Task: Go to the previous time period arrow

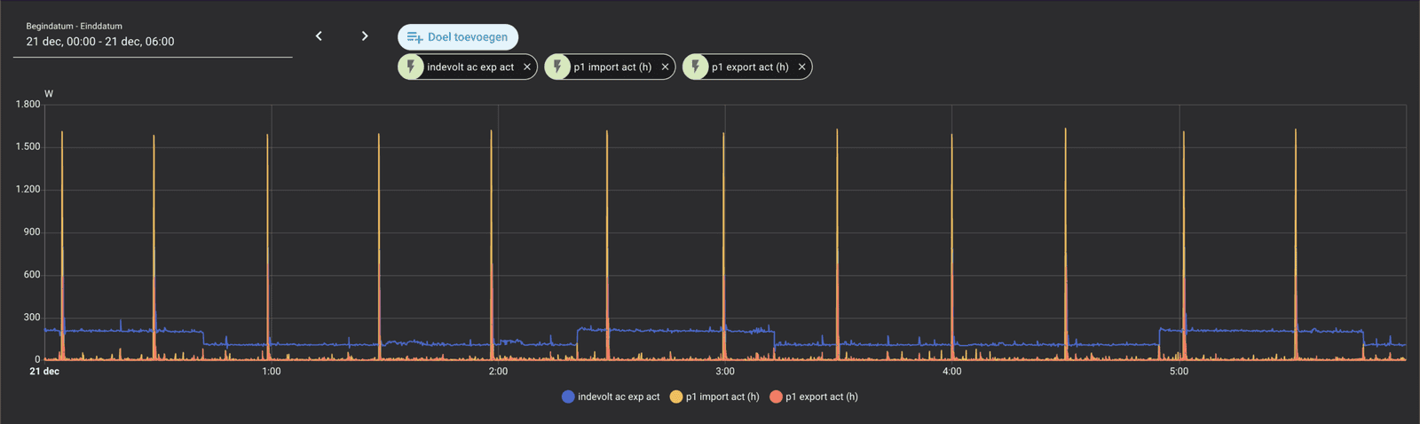Action: 319,36
